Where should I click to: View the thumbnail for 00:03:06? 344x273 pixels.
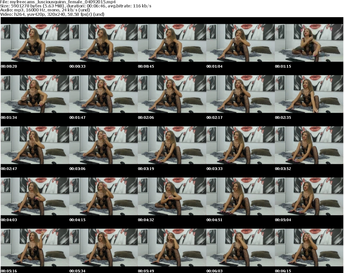(103, 145)
